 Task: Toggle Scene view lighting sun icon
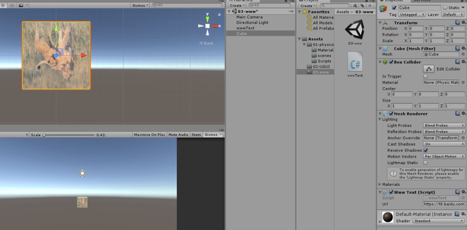point(3,5)
